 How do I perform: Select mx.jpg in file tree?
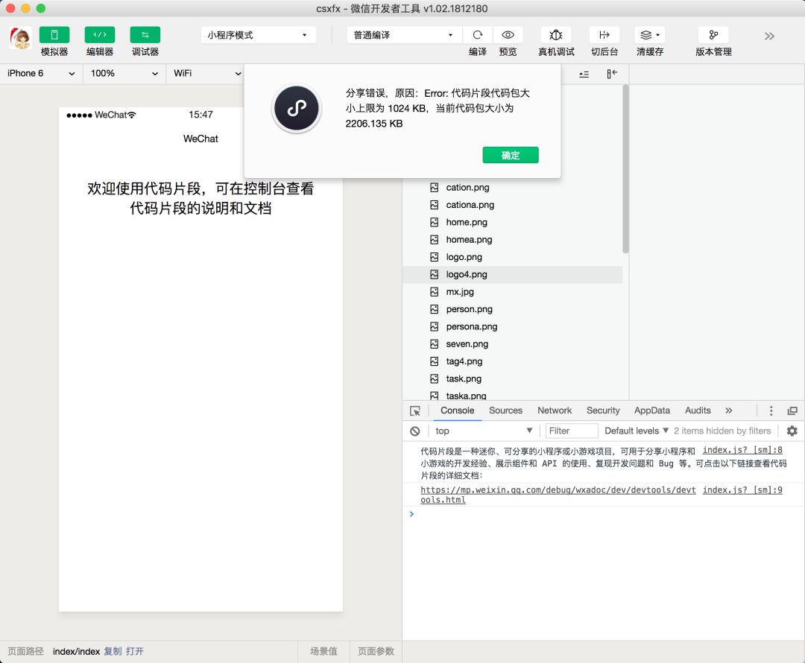[459, 292]
